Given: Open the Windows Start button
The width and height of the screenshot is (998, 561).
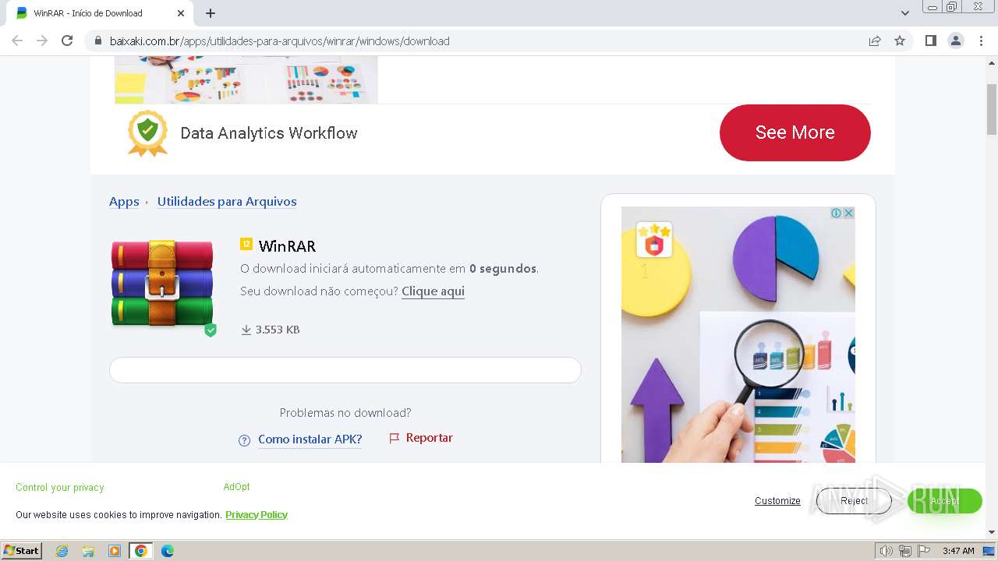Looking at the screenshot, I should pos(22,550).
